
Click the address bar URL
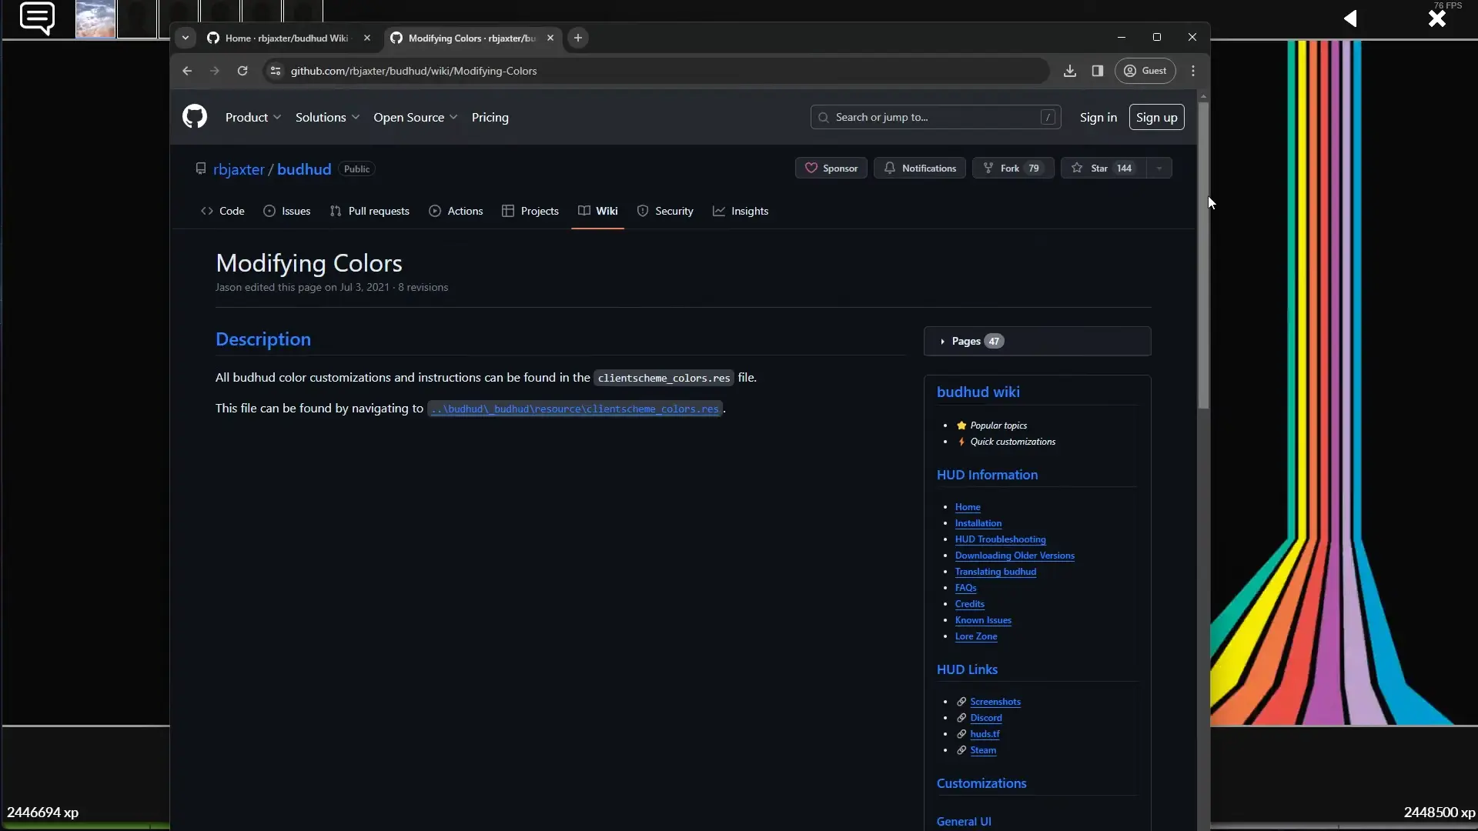[413, 71]
